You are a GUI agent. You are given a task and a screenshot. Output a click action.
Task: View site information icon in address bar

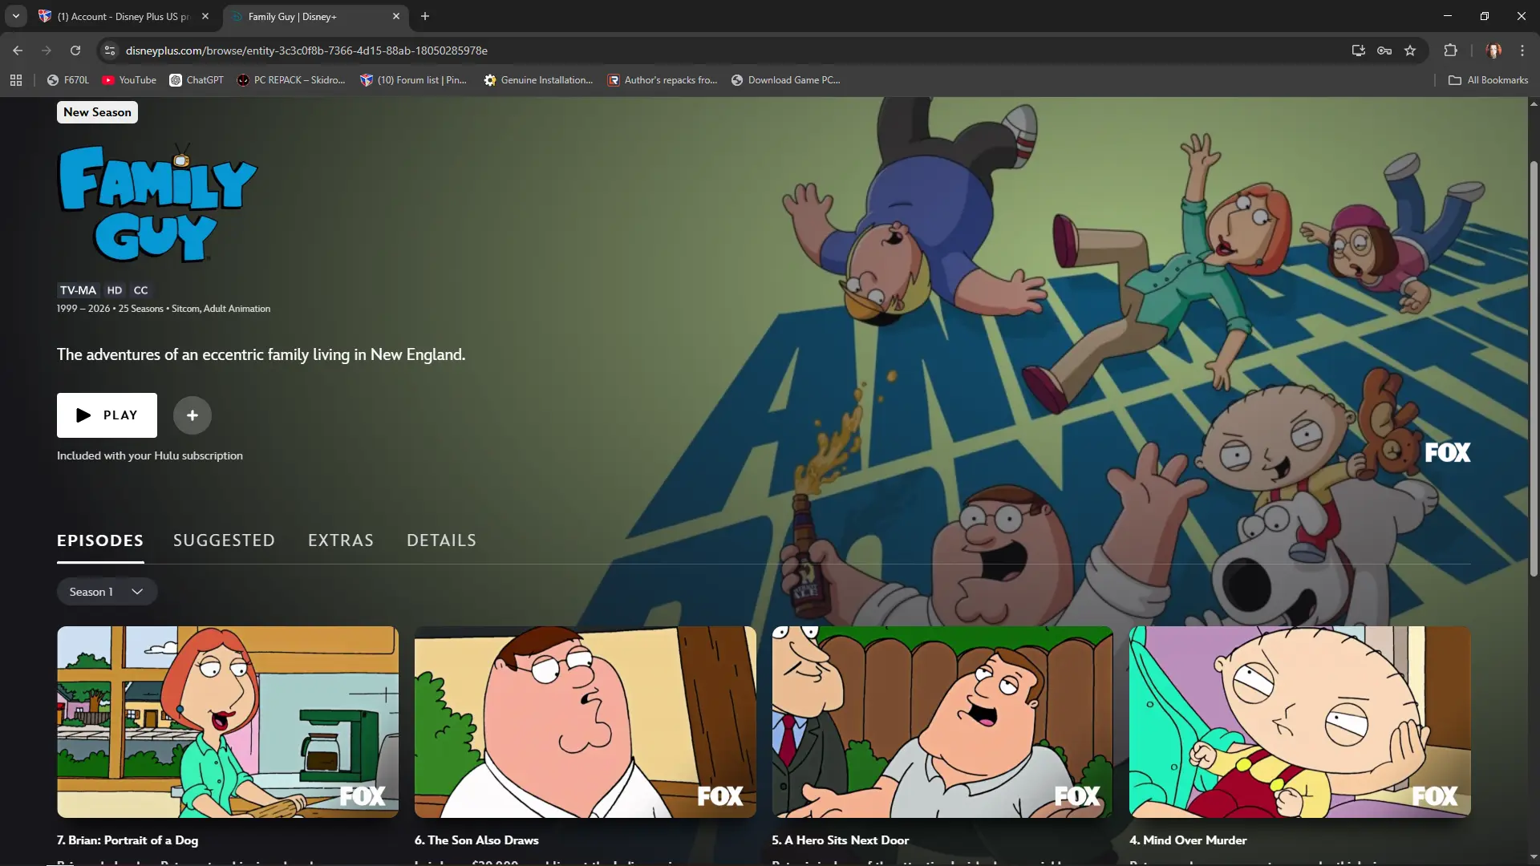click(x=110, y=51)
